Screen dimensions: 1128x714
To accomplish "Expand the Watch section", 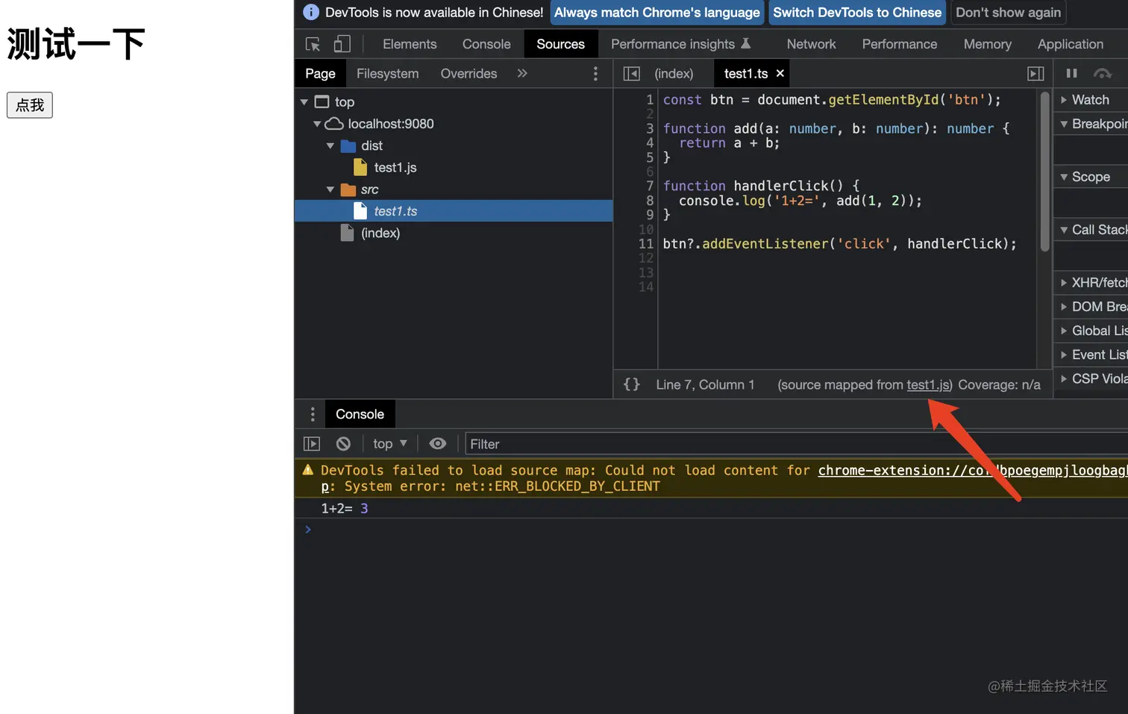I will [x=1064, y=100].
